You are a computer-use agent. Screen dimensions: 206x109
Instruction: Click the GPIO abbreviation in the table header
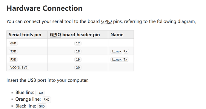(55, 35)
